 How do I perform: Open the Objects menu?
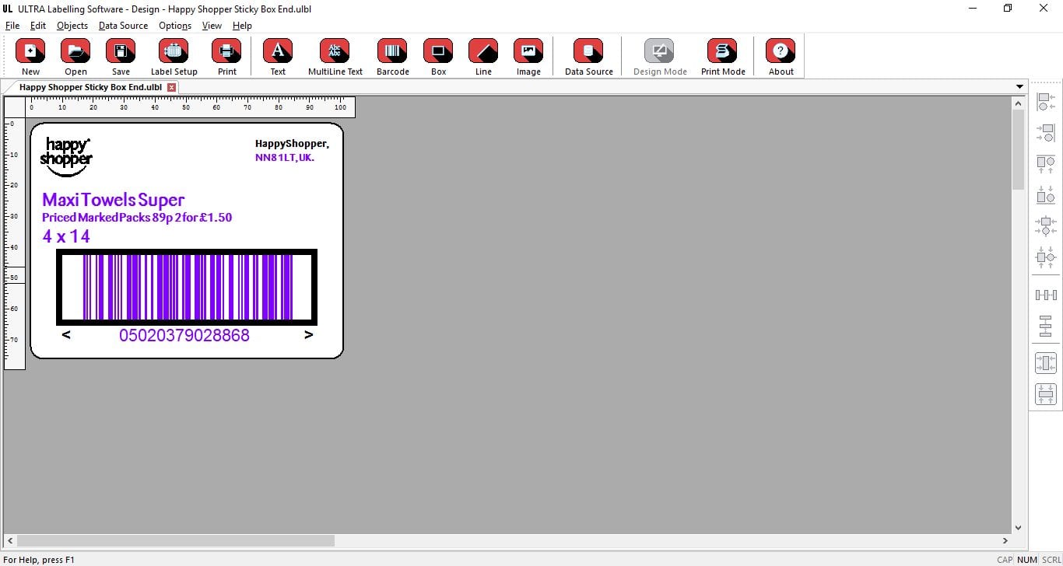72,25
